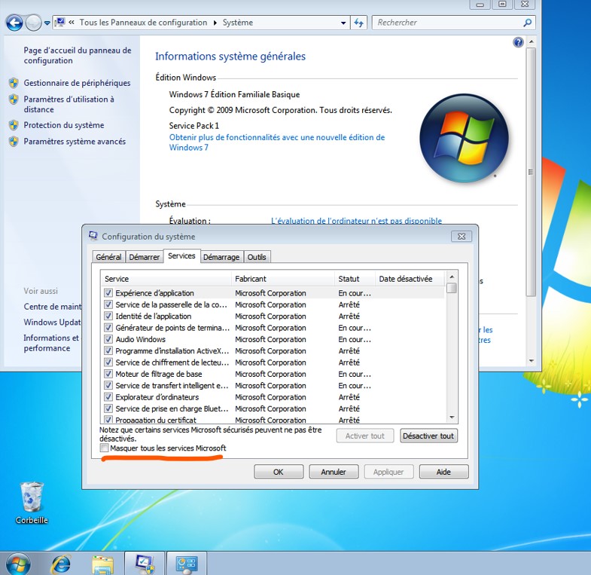Viewport: 591px width, 575px height.
Task: Click shield icon next to Paramètres système avancés
Action: click(14, 142)
